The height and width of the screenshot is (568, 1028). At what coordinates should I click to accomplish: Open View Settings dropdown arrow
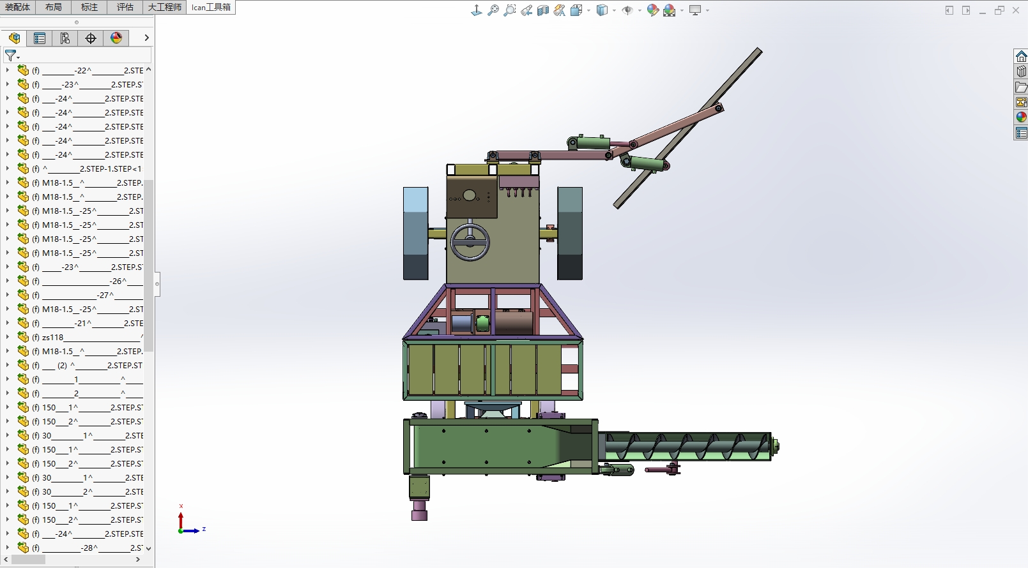coord(707,10)
